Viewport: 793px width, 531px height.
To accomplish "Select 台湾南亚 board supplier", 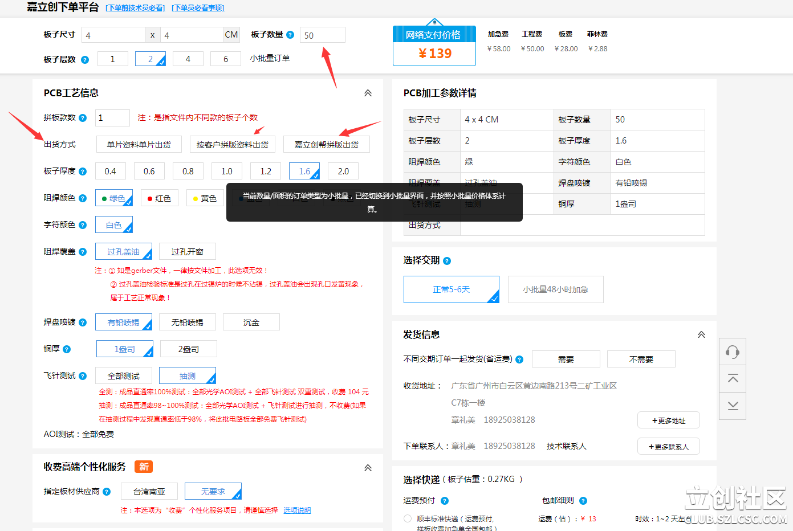I will 149,491.
